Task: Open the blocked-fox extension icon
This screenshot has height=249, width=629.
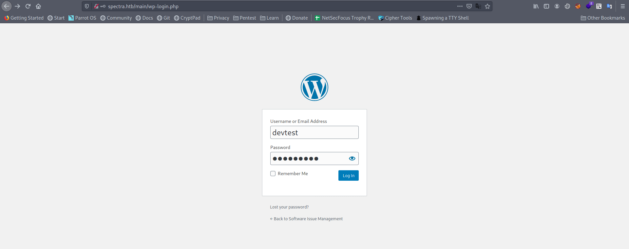Action: (578, 6)
